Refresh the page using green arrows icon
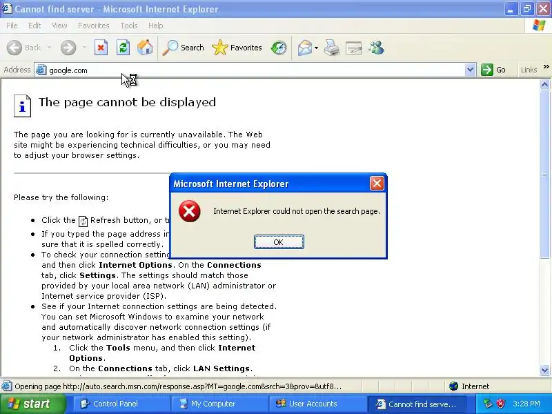This screenshot has width=552, height=414. click(124, 48)
